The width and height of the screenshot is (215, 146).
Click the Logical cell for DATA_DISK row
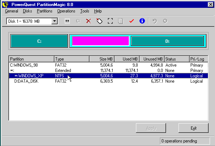click(x=196, y=81)
